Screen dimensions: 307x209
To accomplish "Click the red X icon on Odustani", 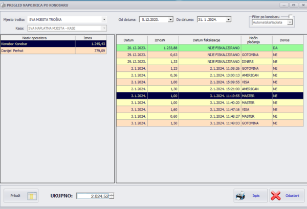I will tap(276, 196).
